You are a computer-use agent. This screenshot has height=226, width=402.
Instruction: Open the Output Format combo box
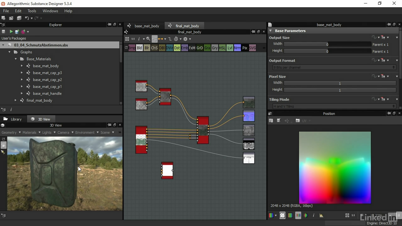[x=334, y=67]
